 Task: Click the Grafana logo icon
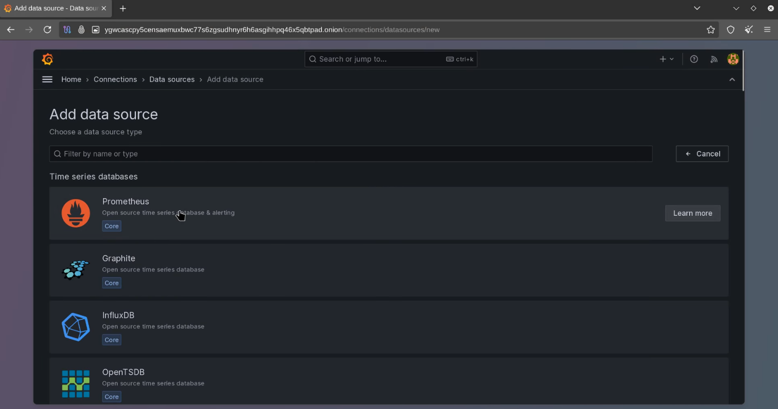(x=48, y=59)
